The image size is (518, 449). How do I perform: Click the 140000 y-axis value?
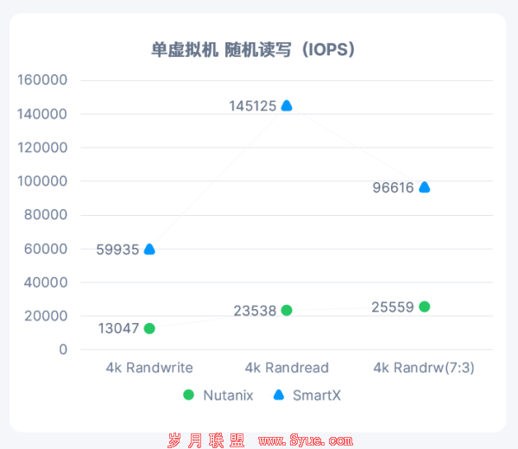point(42,114)
